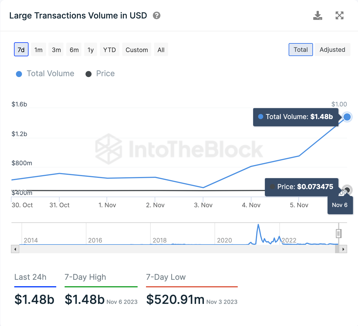Click the IntoTheBlock watermark logo
Screen dimensions: 358x326
(x=179, y=150)
